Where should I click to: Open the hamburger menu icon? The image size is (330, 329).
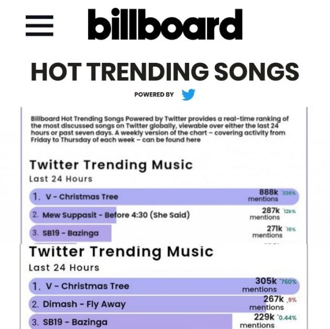pyautogui.click(x=39, y=25)
